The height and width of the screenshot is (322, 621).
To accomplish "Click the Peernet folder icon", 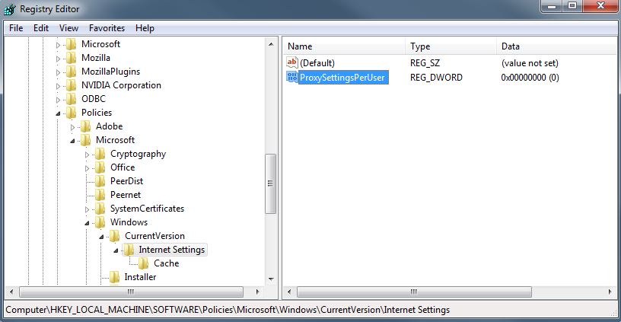I will point(100,195).
